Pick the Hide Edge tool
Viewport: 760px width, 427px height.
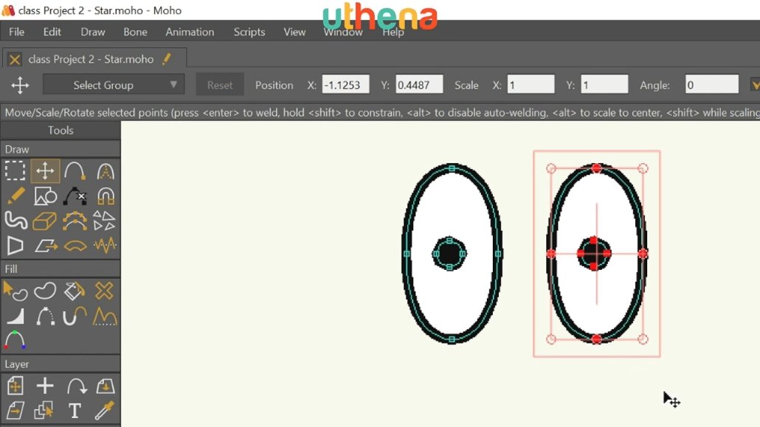(x=45, y=316)
